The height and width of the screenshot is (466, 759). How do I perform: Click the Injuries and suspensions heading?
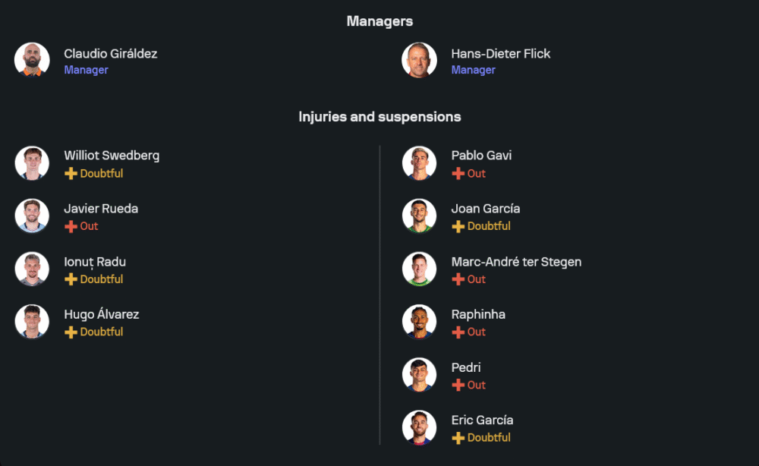[x=379, y=117]
